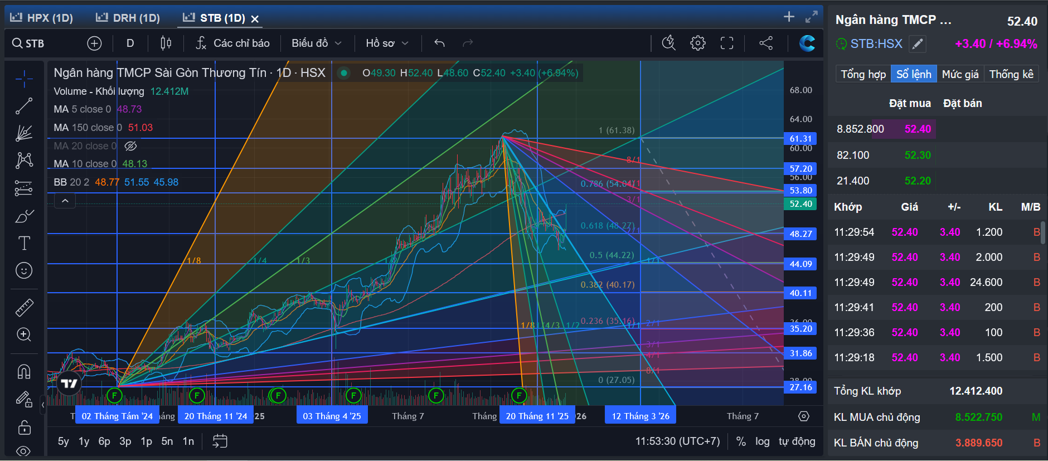Click the STB:HSX symbol link
Viewport: 1048px width, 461px height.
pyautogui.click(x=876, y=44)
